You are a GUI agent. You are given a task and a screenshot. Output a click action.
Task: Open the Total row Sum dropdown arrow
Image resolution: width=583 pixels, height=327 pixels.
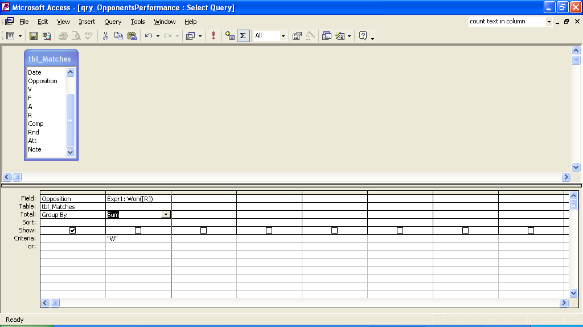tap(166, 215)
